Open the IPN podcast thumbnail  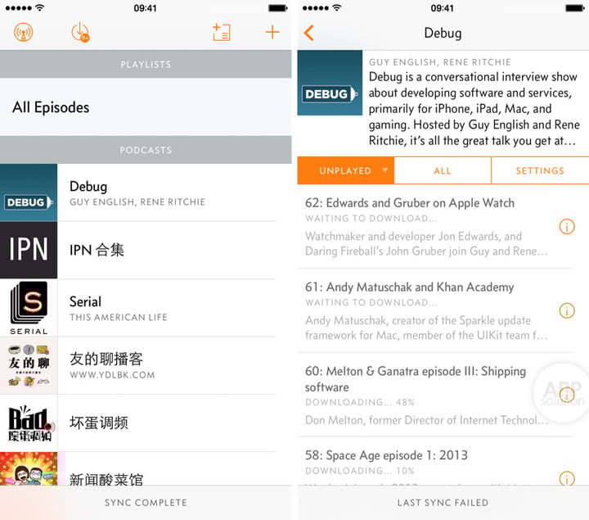point(29,251)
